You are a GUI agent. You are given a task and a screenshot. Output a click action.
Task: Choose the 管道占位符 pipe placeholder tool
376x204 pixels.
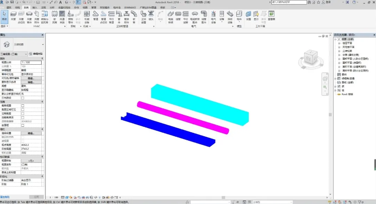[x=104, y=17]
